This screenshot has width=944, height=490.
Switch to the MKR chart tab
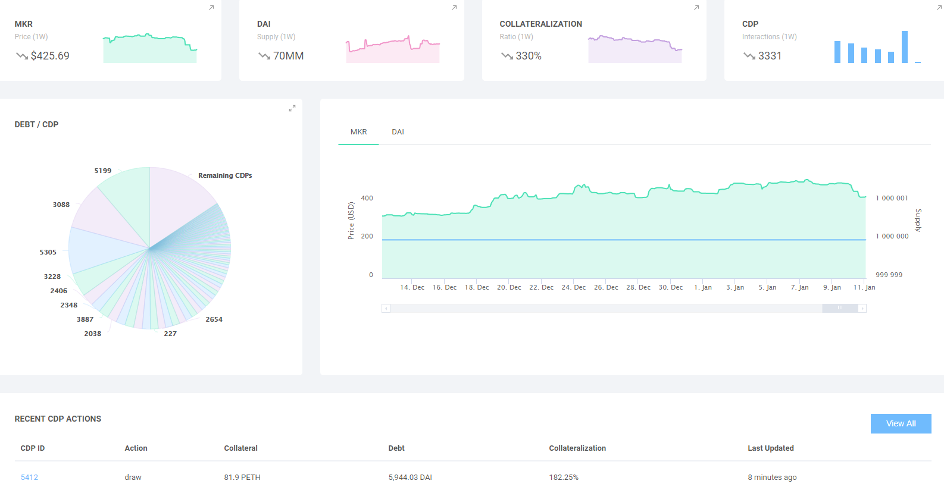pyautogui.click(x=358, y=132)
